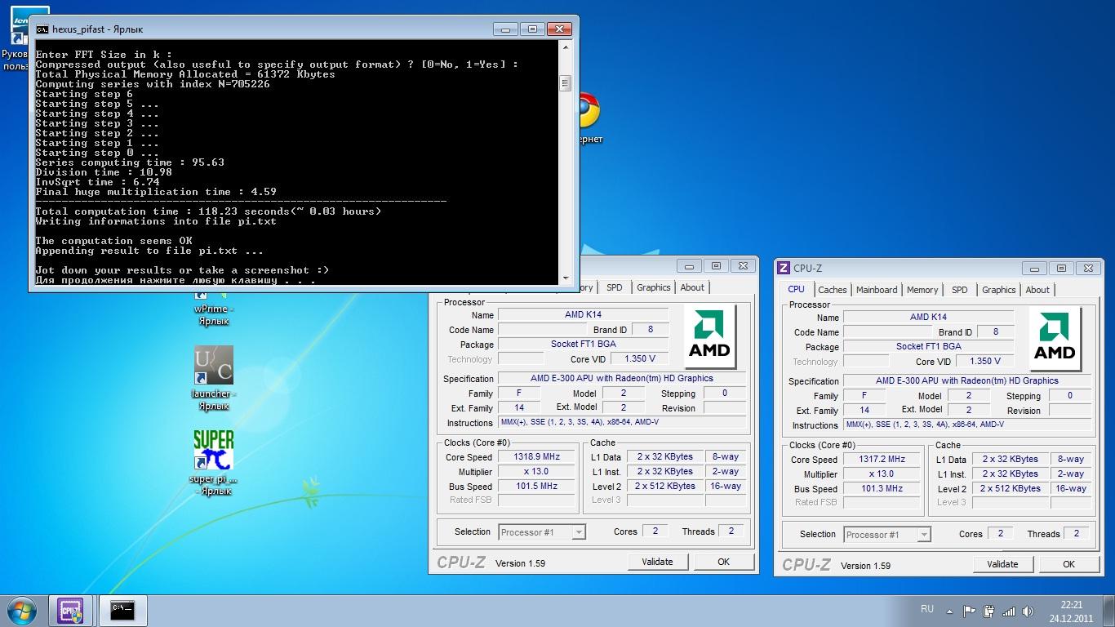Click Core Speed value 1318.9 MHz

click(537, 456)
